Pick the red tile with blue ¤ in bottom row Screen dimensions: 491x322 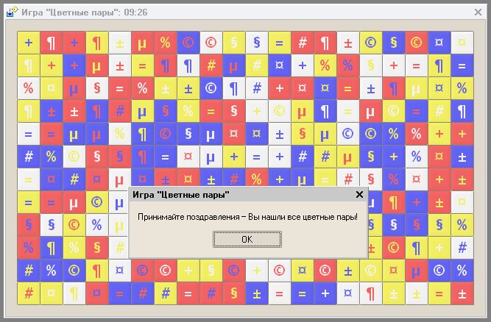tap(97, 293)
